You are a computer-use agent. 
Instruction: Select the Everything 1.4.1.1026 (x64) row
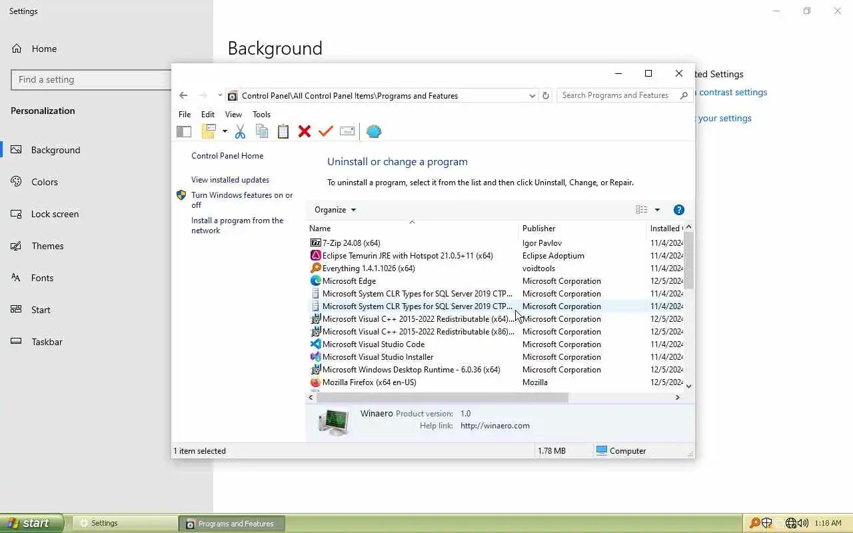(496, 268)
